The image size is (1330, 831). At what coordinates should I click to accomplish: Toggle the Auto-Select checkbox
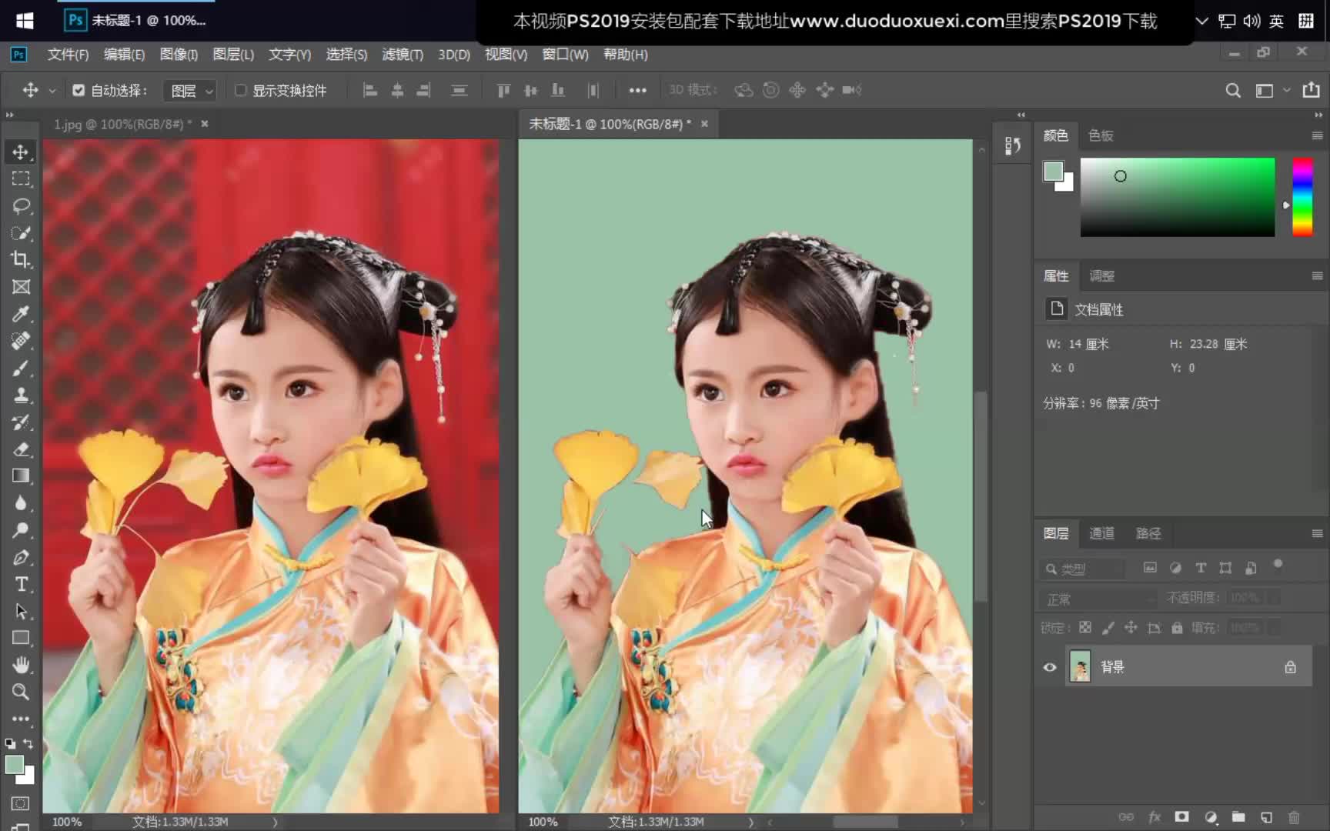click(79, 90)
